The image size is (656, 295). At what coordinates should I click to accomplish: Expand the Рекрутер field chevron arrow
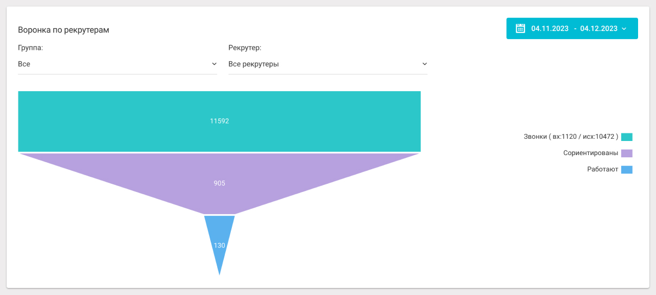pos(425,64)
